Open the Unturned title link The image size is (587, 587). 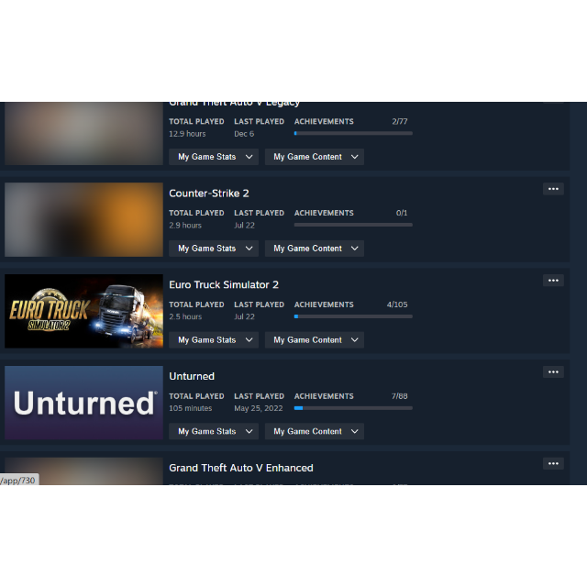tap(192, 376)
